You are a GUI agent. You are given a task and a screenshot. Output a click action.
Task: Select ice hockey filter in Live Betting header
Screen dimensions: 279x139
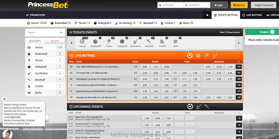coord(215,56)
